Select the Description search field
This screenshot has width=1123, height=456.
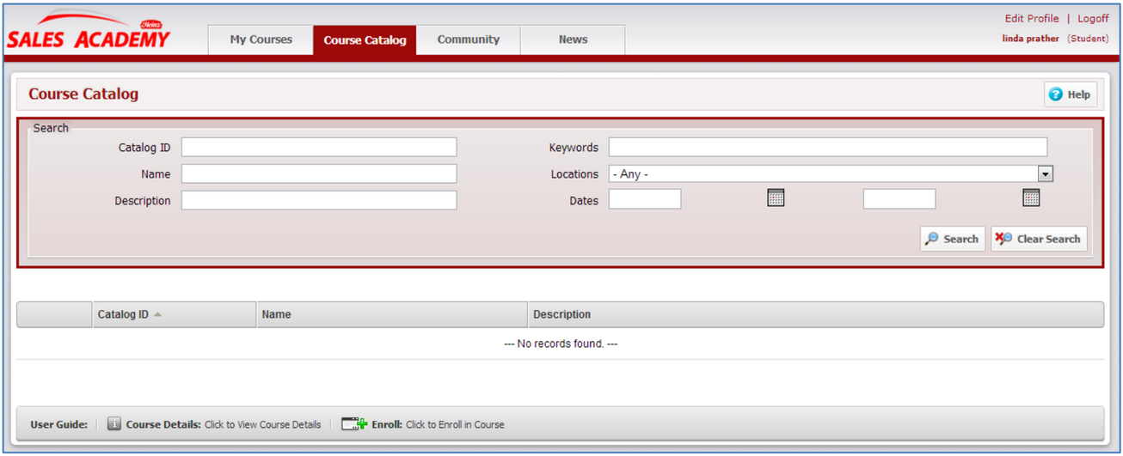pos(318,201)
